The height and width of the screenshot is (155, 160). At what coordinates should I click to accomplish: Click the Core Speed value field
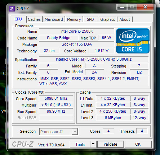click(x=56, y=98)
